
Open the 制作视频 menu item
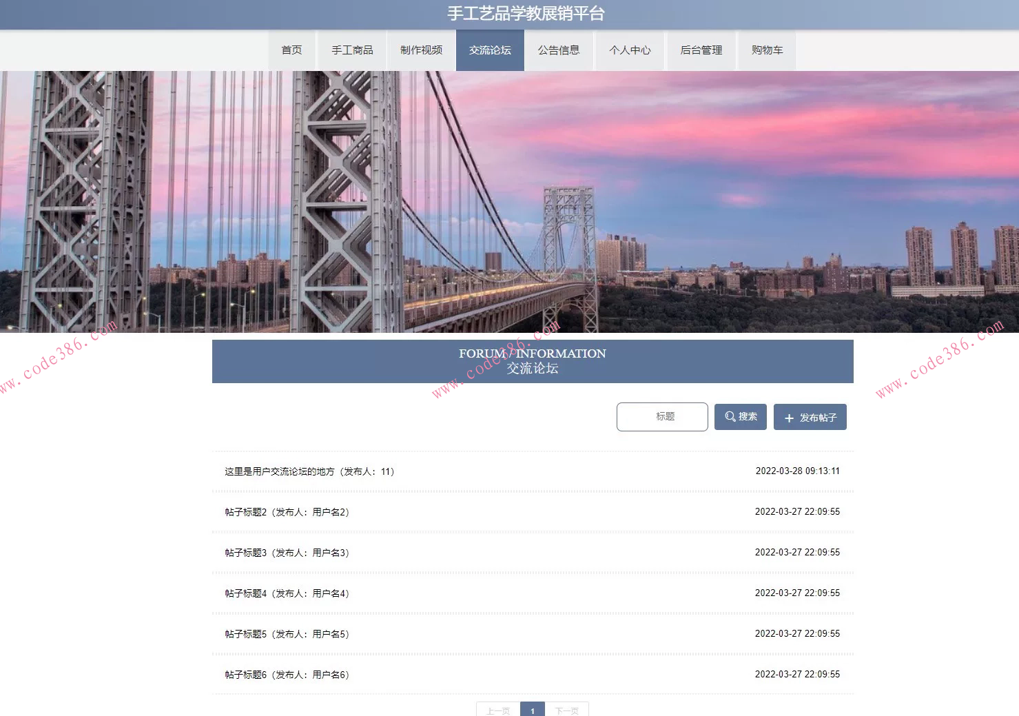pos(421,50)
